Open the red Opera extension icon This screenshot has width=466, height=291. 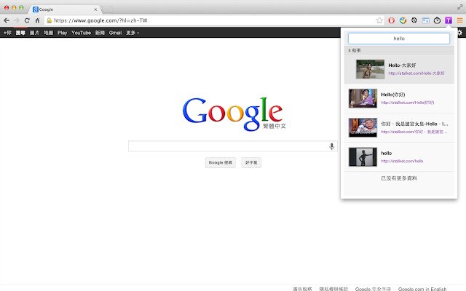point(392,20)
